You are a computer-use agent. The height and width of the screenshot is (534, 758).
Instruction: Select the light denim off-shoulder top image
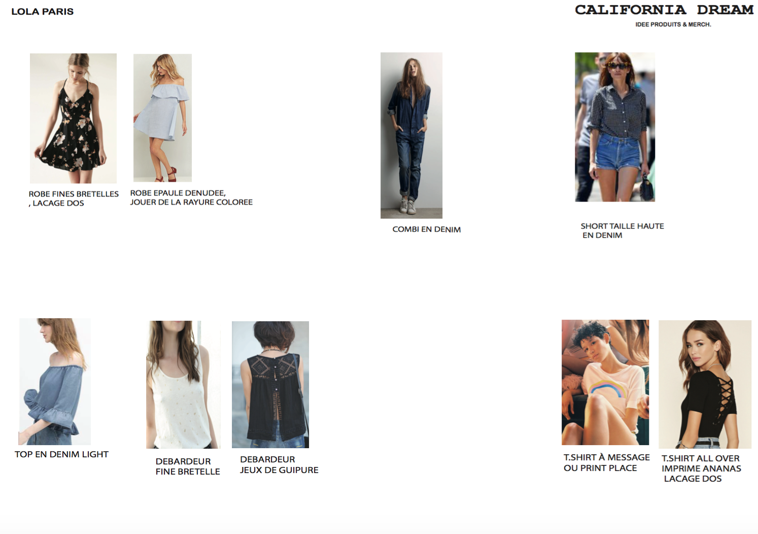coord(55,382)
